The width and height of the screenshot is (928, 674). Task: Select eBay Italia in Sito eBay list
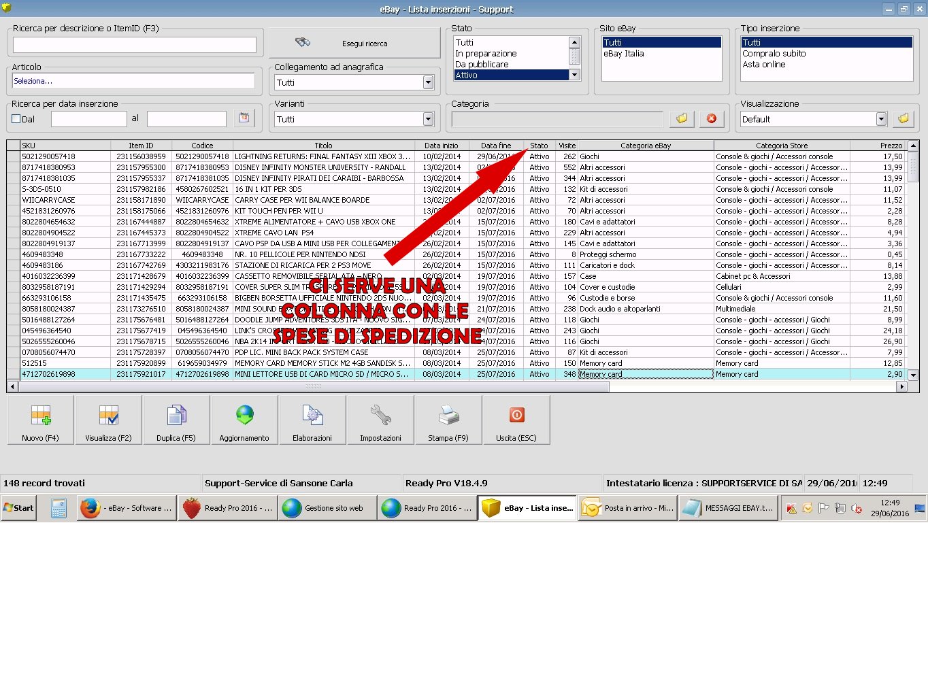pyautogui.click(x=661, y=53)
